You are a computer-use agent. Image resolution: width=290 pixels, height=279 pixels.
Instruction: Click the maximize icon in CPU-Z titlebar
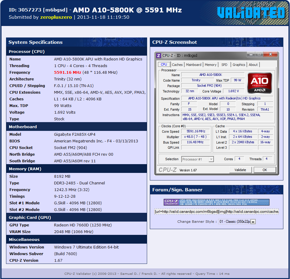(x=259, y=54)
